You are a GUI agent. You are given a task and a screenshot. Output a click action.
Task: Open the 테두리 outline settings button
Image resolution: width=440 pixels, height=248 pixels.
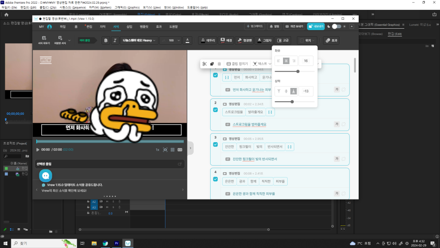click(x=208, y=40)
